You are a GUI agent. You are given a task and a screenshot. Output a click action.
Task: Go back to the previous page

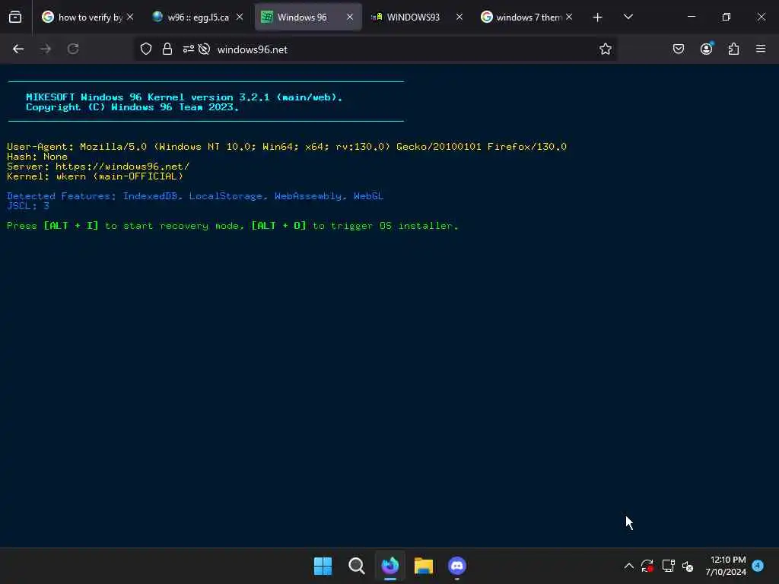(x=18, y=49)
